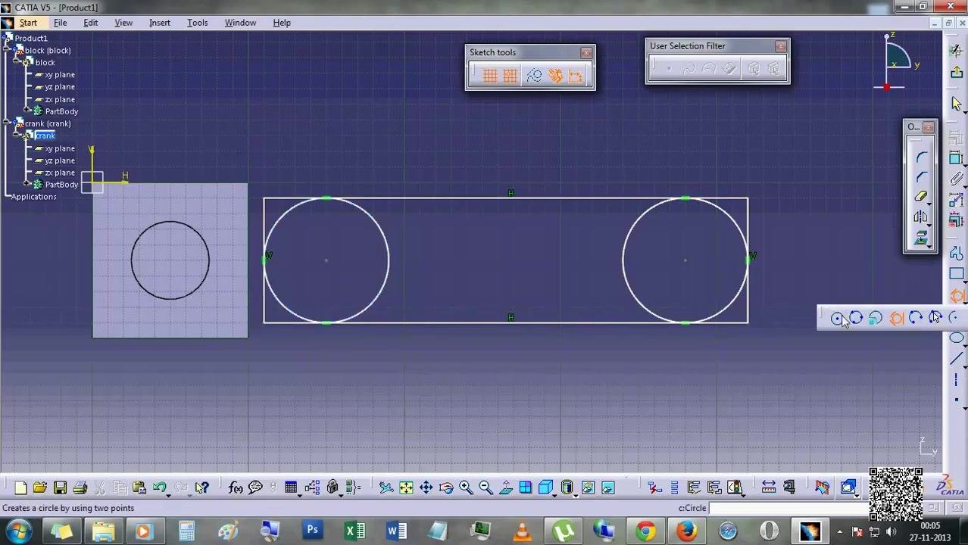
Task: Select Product1 root node in tree
Action: click(x=31, y=39)
